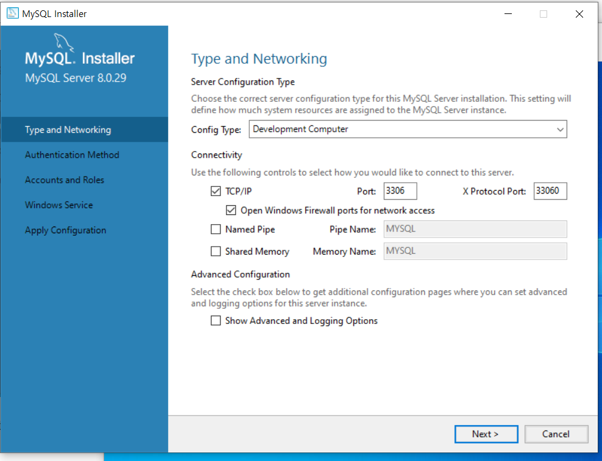This screenshot has width=602, height=461.
Task: Click the Memory Name field
Action: (x=475, y=252)
